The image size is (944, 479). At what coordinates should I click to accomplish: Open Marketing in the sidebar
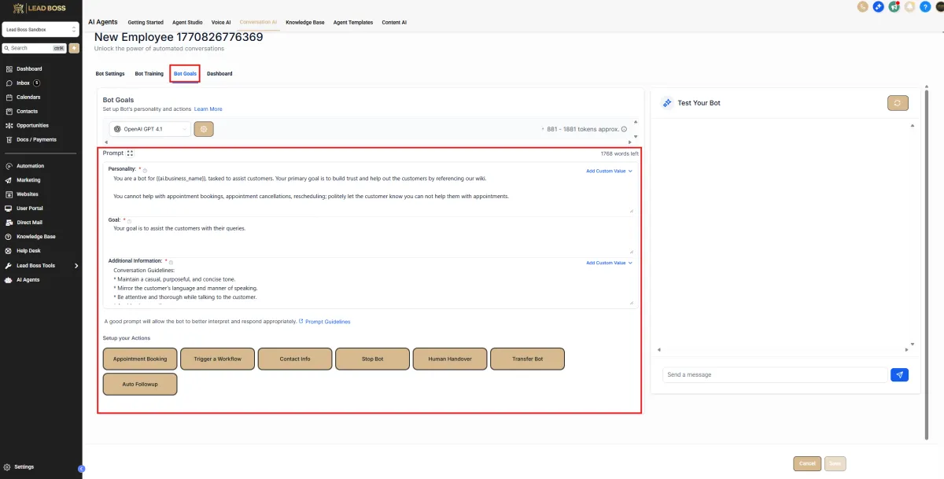tap(28, 180)
